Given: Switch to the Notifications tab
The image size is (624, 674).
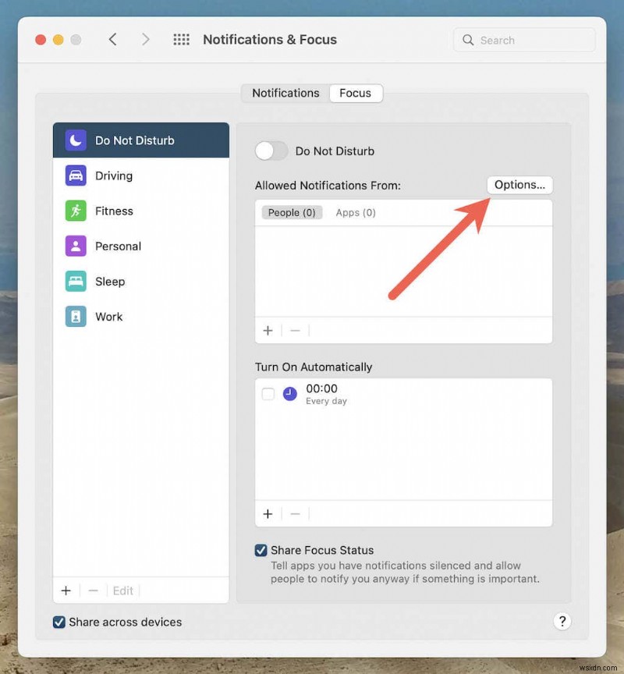Looking at the screenshot, I should (x=285, y=93).
